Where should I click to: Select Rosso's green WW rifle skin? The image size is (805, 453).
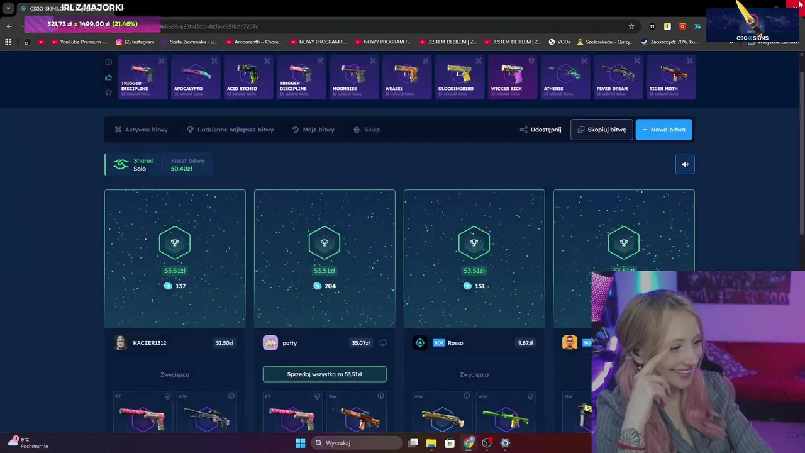506,418
